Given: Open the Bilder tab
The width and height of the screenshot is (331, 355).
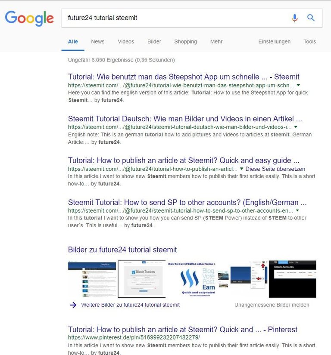Looking at the screenshot, I should pos(154,42).
